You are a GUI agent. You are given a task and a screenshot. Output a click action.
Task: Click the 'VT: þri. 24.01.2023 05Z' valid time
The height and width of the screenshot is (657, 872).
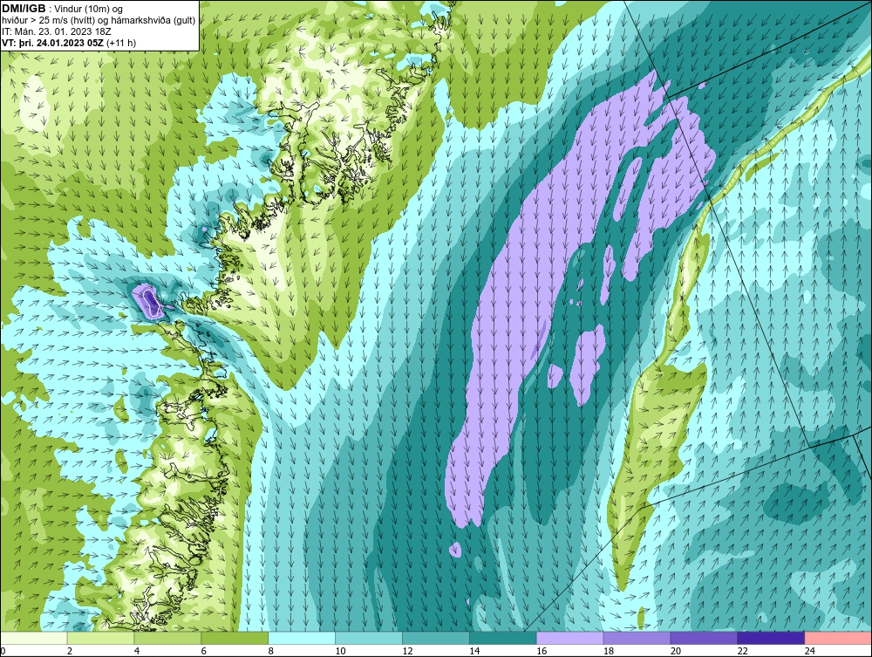tap(52, 42)
